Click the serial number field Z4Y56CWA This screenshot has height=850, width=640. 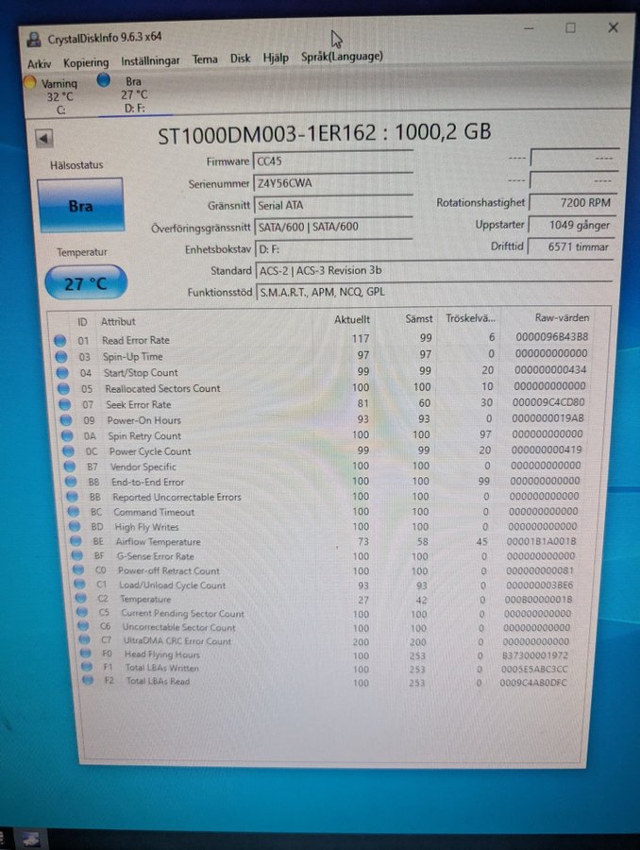[x=332, y=183]
